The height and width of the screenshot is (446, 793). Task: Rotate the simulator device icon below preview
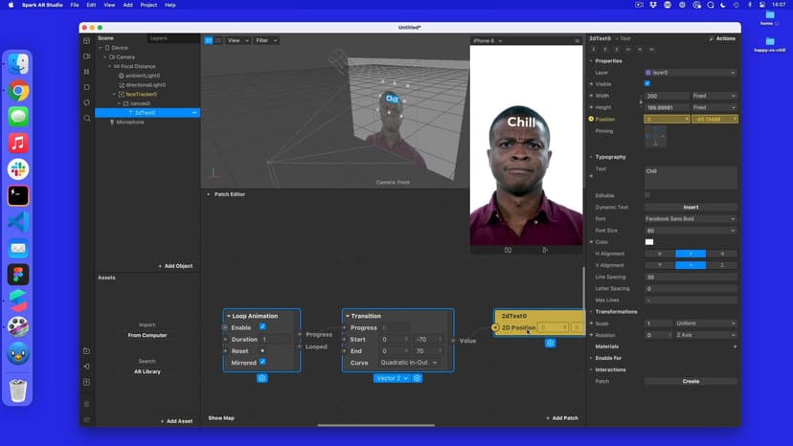[x=508, y=250]
